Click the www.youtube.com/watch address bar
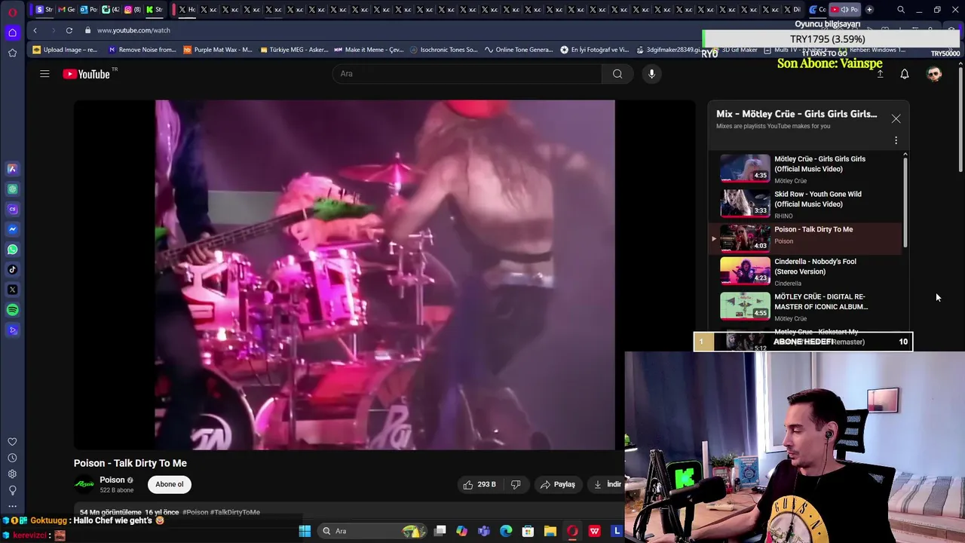The image size is (965, 543). click(x=133, y=30)
